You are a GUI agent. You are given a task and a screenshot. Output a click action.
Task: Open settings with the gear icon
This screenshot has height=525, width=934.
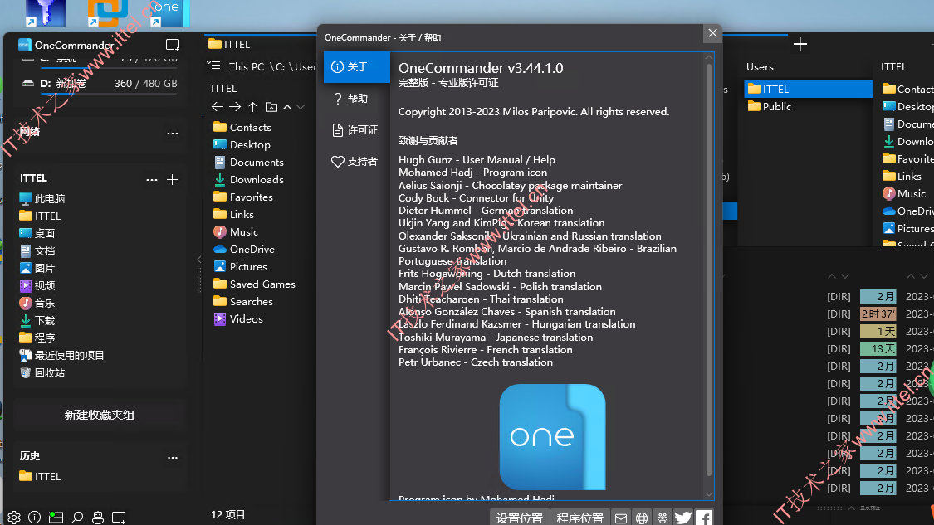(14, 518)
